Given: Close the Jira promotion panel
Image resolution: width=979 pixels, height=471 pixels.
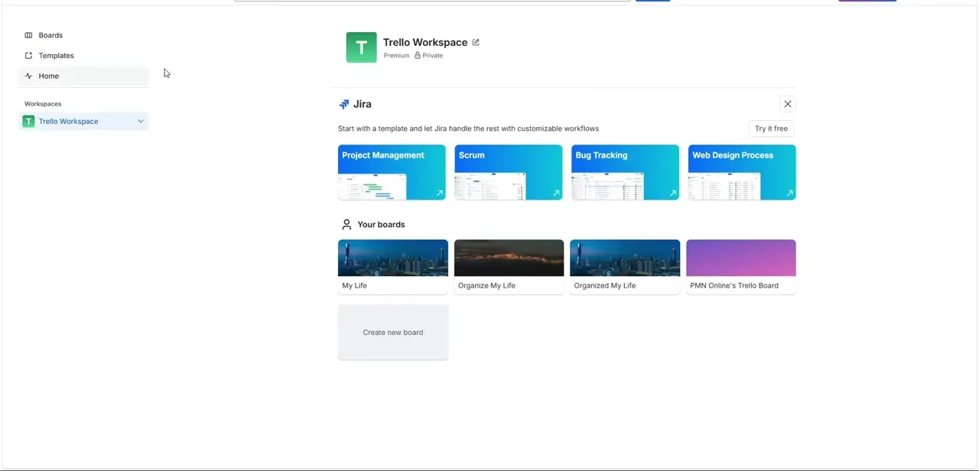Looking at the screenshot, I should click(787, 104).
